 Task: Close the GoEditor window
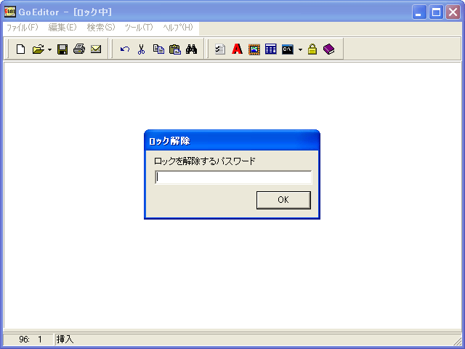453,12
